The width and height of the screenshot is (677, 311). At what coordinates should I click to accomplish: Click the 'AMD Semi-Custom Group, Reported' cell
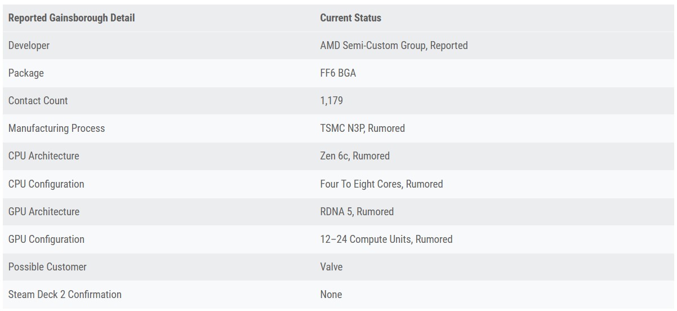click(394, 46)
